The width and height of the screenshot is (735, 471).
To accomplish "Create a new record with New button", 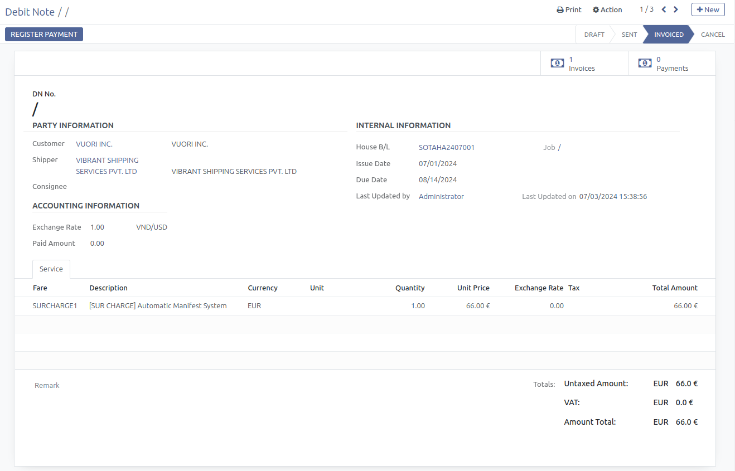I will (x=708, y=9).
